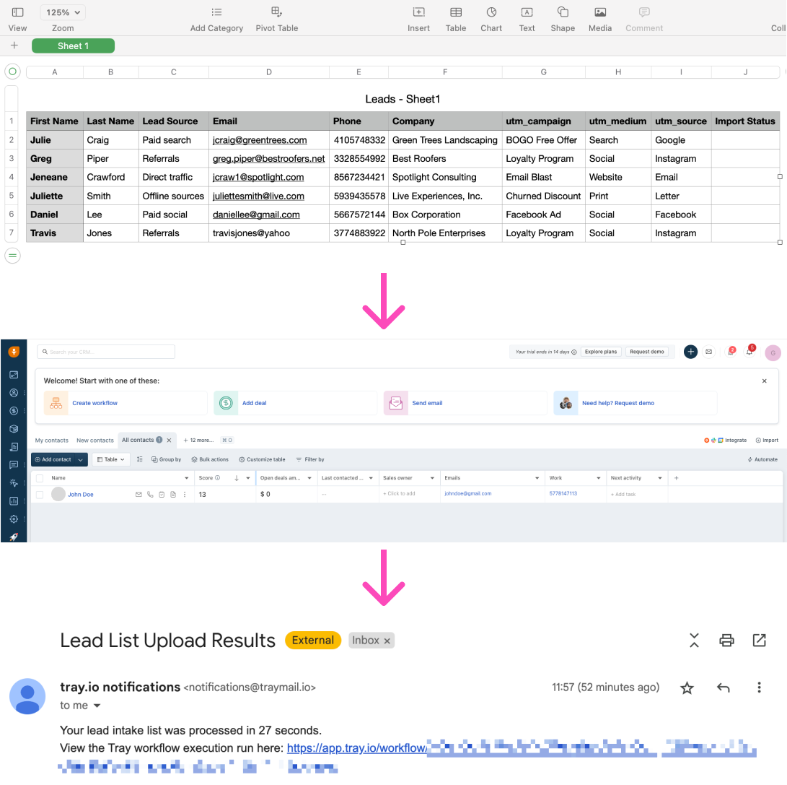Screen dimensions: 787x785
Task: Open the Insert menu in the toolbar
Action: [x=418, y=19]
